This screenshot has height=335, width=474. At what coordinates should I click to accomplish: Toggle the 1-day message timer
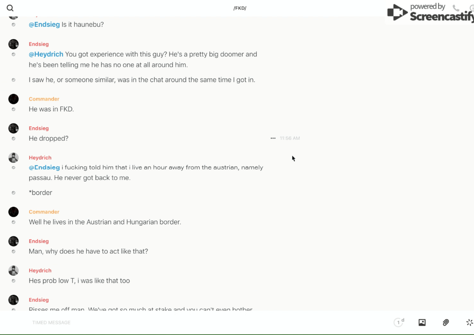pyautogui.click(x=399, y=323)
